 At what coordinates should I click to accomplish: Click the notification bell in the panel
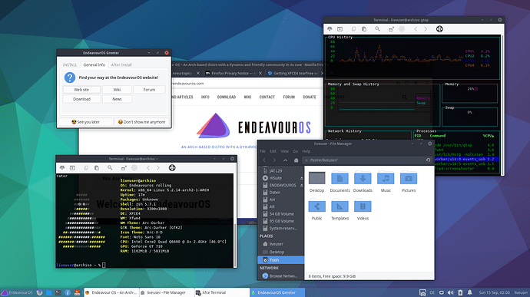(469, 292)
